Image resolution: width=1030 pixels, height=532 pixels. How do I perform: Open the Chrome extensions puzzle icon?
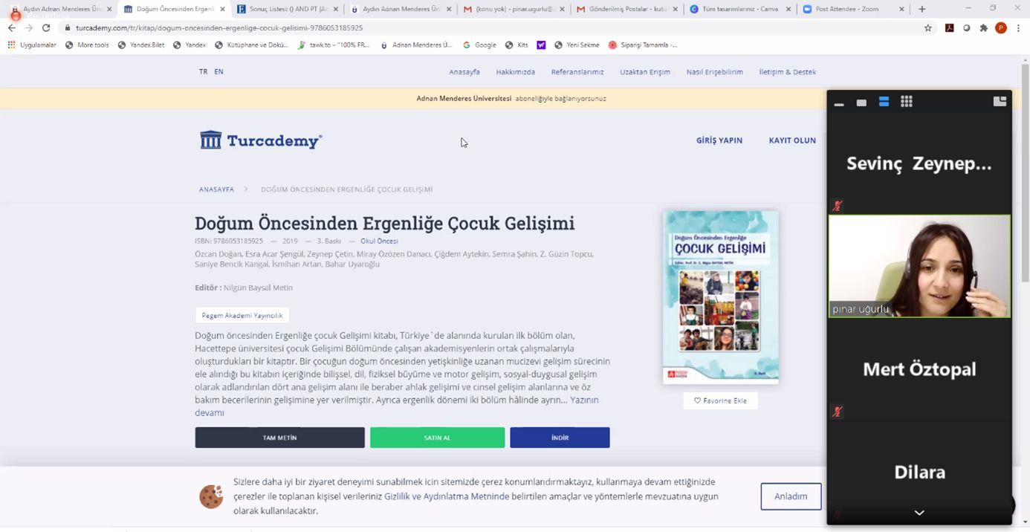[x=983, y=27]
